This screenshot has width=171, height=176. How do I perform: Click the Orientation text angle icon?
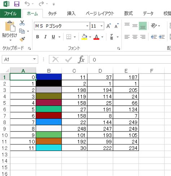[x=154, y=26]
